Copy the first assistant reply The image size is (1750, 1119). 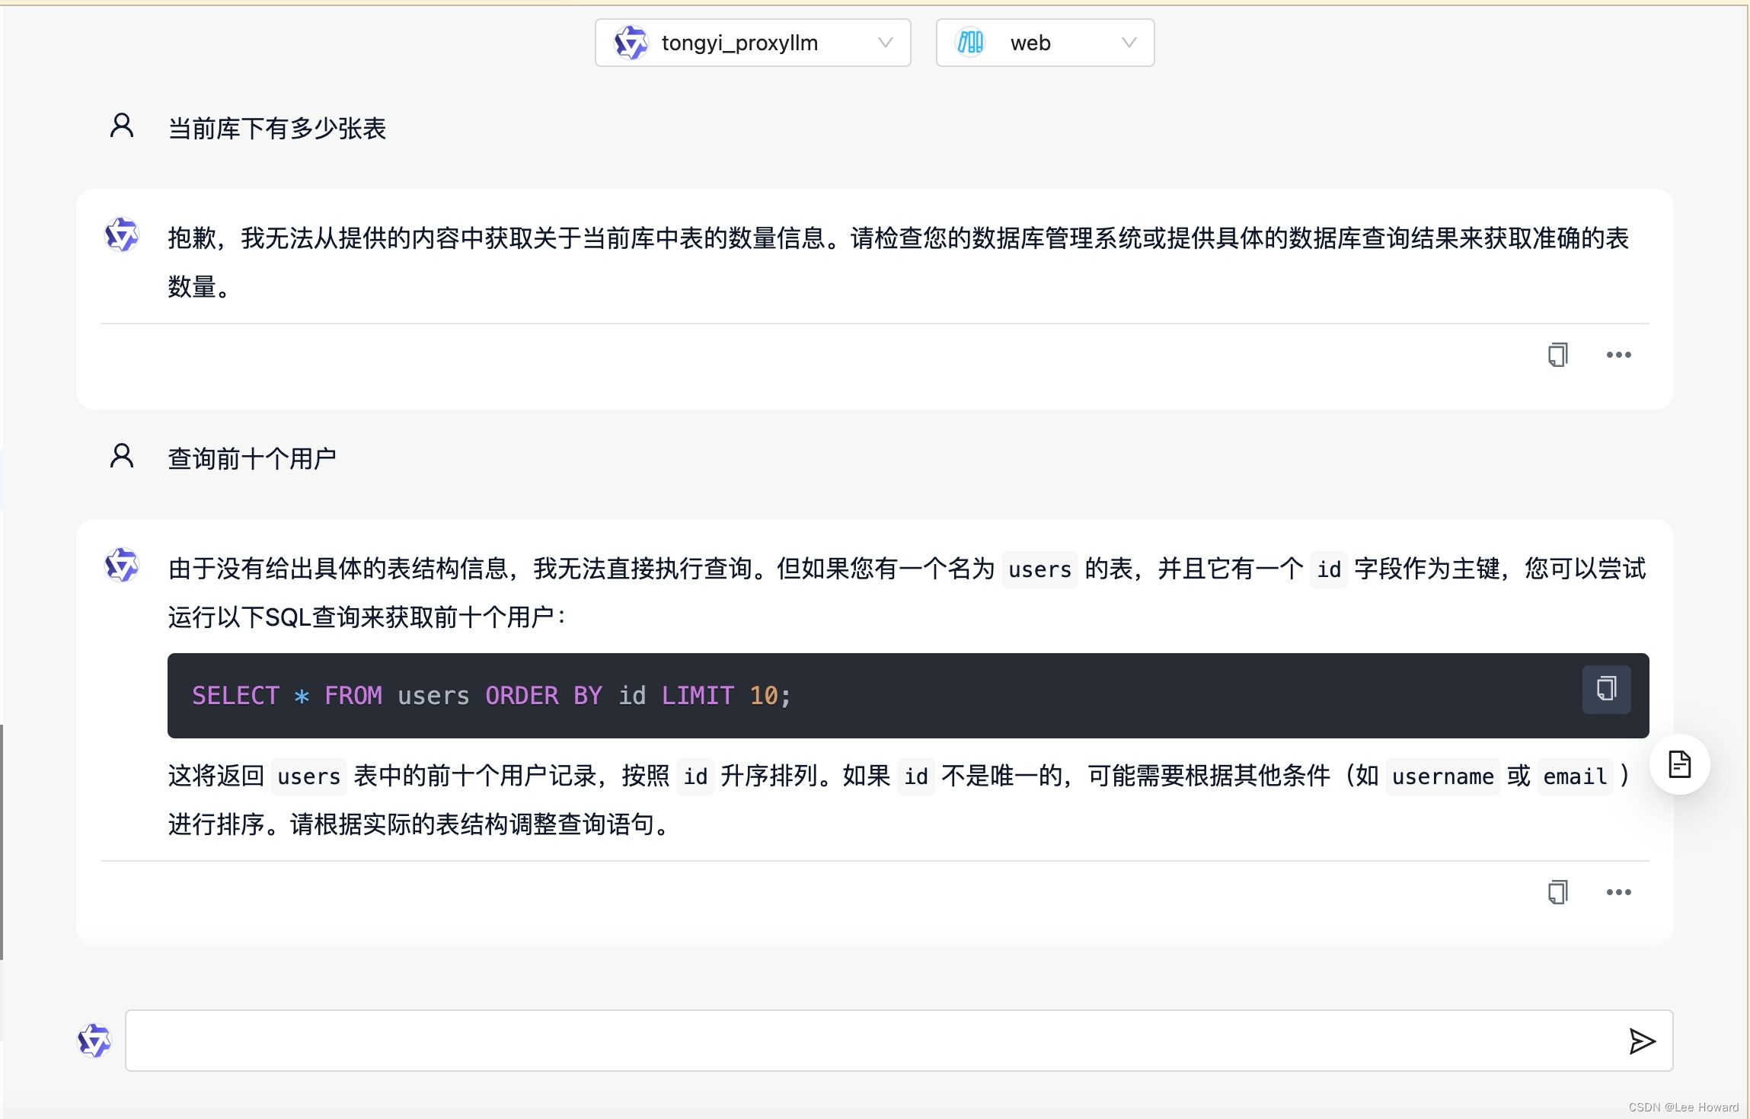pyautogui.click(x=1557, y=355)
